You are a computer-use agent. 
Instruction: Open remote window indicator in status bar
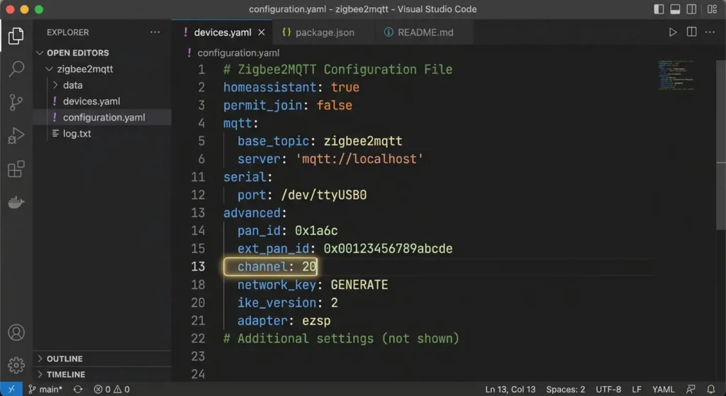11,389
